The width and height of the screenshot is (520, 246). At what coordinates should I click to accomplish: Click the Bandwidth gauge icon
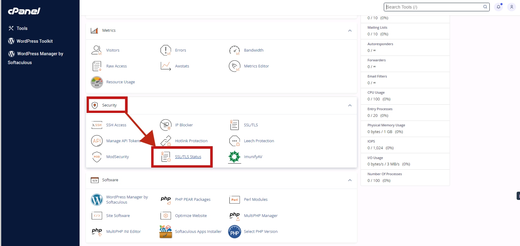(x=234, y=50)
